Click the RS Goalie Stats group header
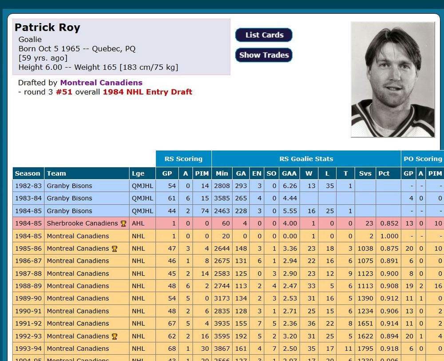Screen dimensions: 444x361 [x=306, y=159]
